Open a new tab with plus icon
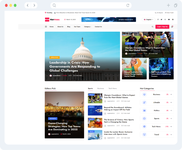This screenshot has width=182, height=150. click(168, 5)
